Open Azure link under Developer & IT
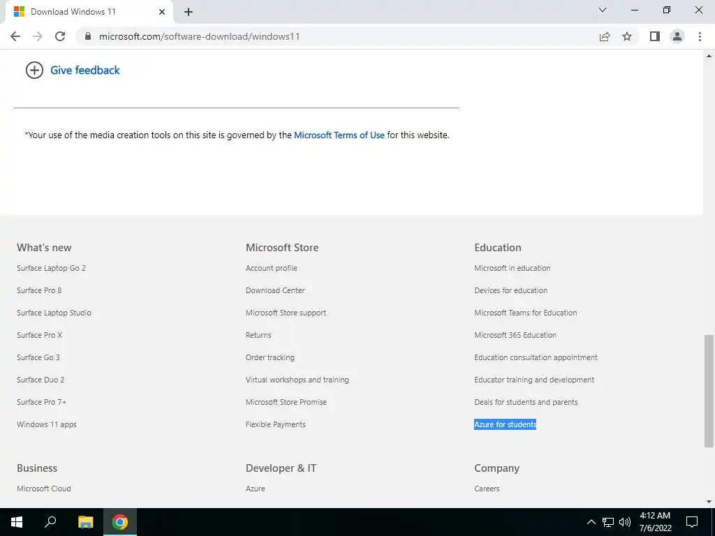 click(256, 489)
